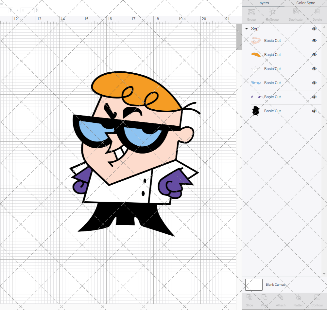
Task: Select the purple gloves layer thumbnail
Action: pyautogui.click(x=256, y=97)
